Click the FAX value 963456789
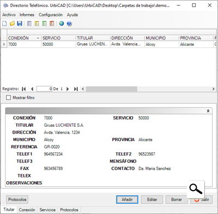Screen dimensions: 218x214 click(x=53, y=168)
